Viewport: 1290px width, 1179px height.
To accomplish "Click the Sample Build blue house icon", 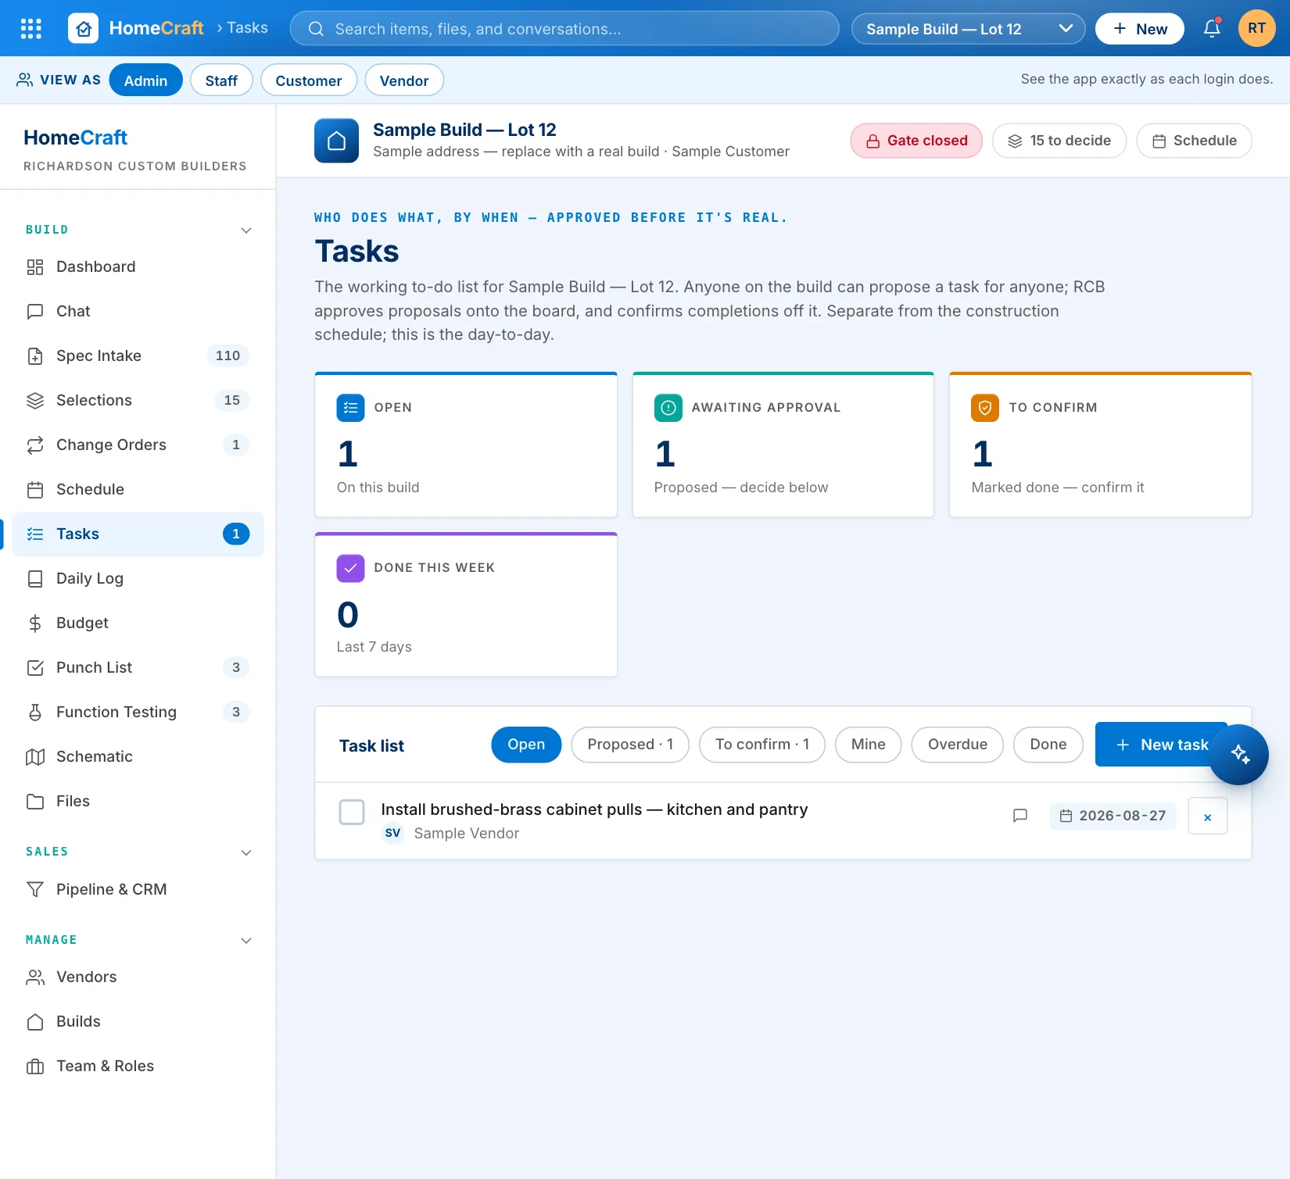I will pyautogui.click(x=337, y=141).
